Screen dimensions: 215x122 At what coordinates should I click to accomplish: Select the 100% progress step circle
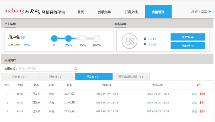97,39
